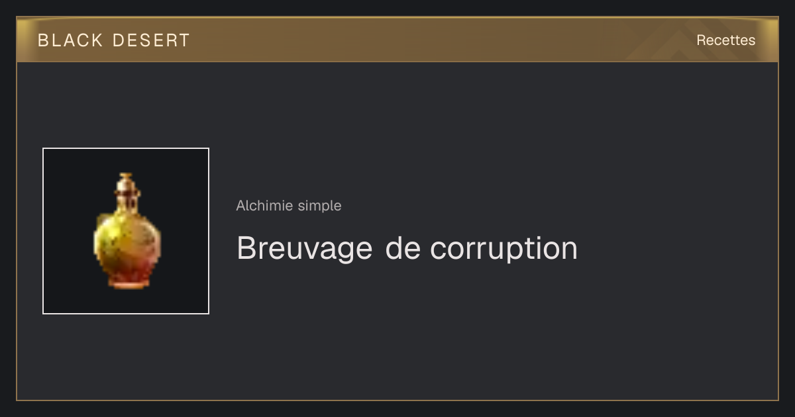The width and height of the screenshot is (795, 417).
Task: Select the Alchimie simple category label
Action: 289,206
